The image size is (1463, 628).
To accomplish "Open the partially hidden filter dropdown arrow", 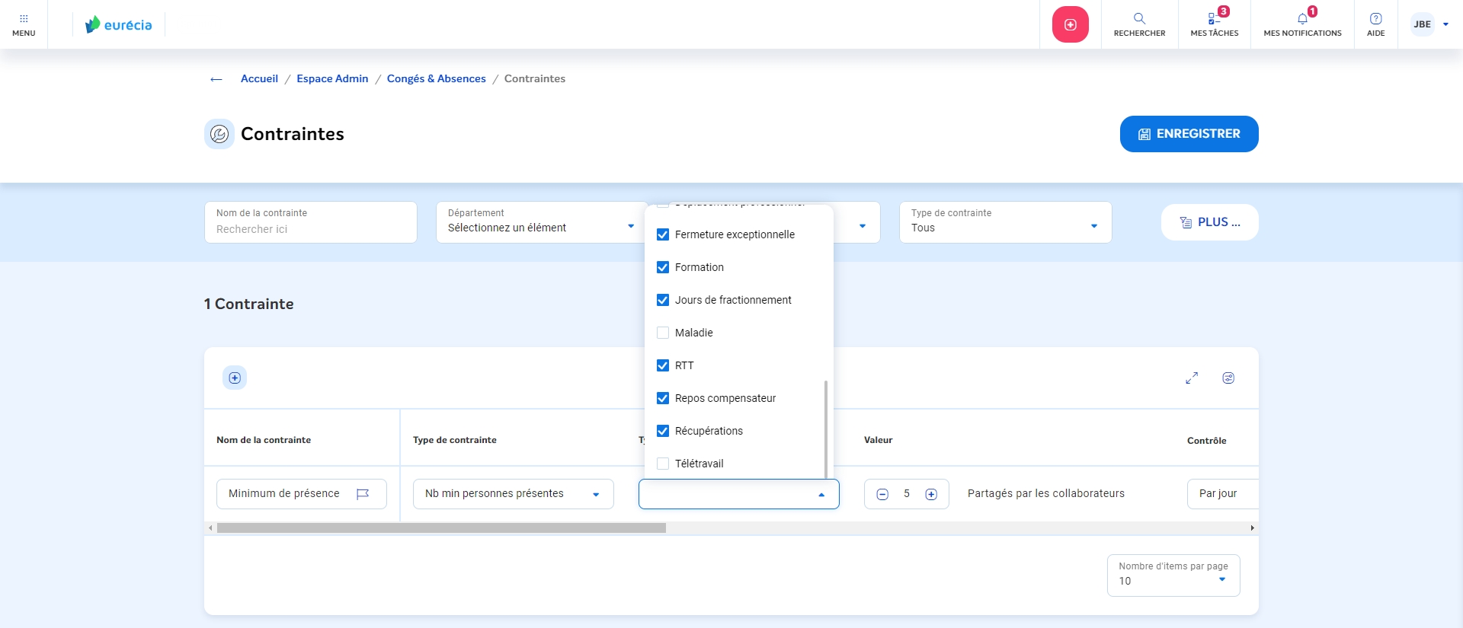I will pos(863,226).
